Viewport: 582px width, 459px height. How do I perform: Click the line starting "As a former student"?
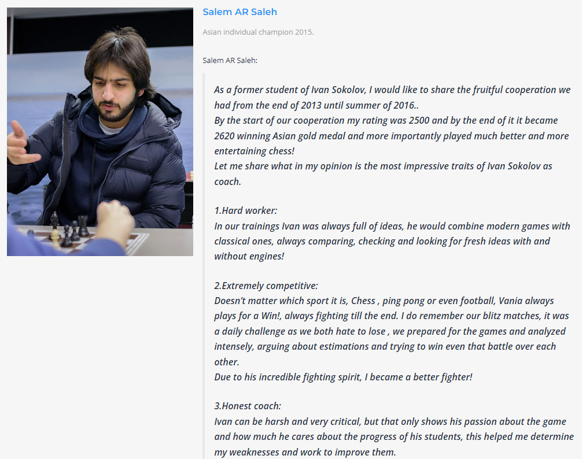tap(392, 90)
